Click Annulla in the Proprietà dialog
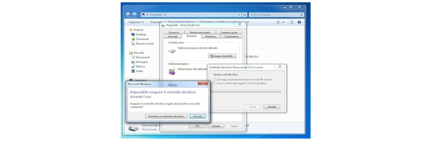 [216, 126]
